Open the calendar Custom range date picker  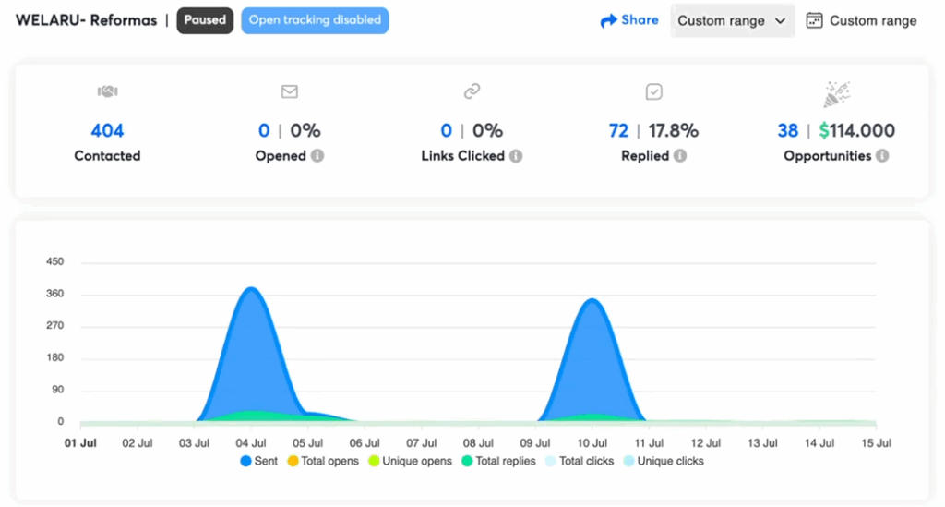[861, 21]
